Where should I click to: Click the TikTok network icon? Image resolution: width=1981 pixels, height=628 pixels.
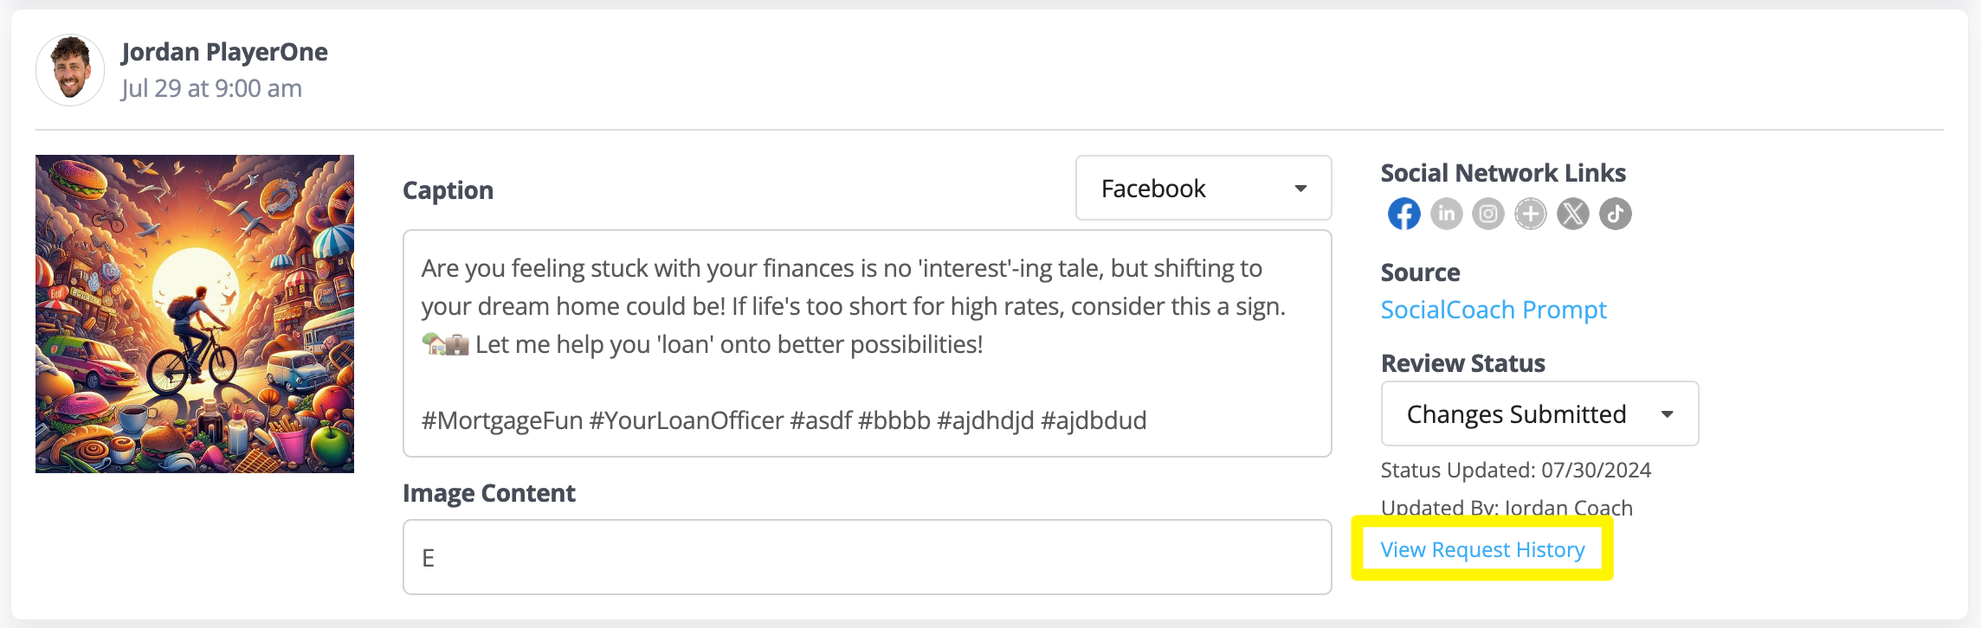pos(1616,214)
